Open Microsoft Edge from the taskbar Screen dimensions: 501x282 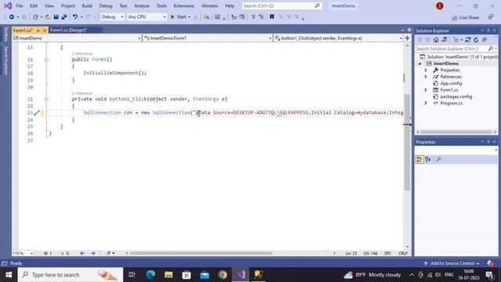tap(150, 275)
